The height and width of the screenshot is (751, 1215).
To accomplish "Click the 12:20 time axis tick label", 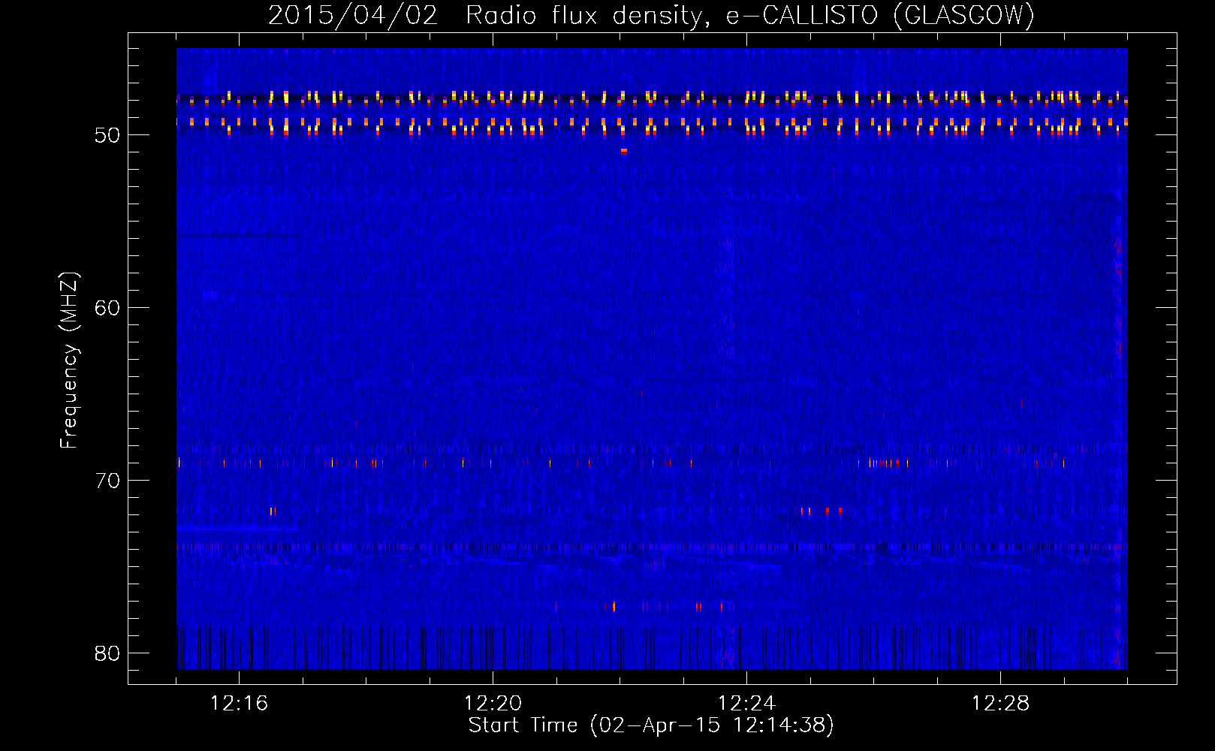I will tap(493, 704).
